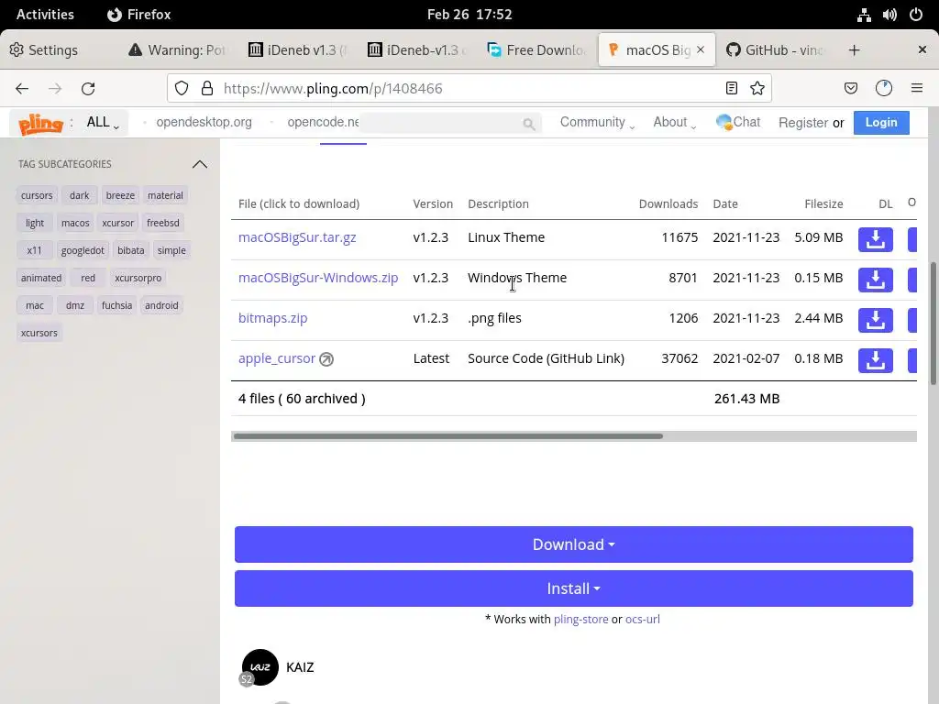Click the volume icon in the top bar
Viewport: 939px width, 704px height.
coord(889,15)
